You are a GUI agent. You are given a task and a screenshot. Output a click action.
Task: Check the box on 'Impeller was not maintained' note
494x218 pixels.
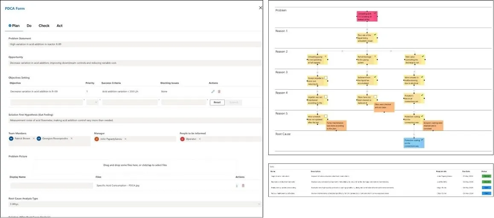[326, 97]
